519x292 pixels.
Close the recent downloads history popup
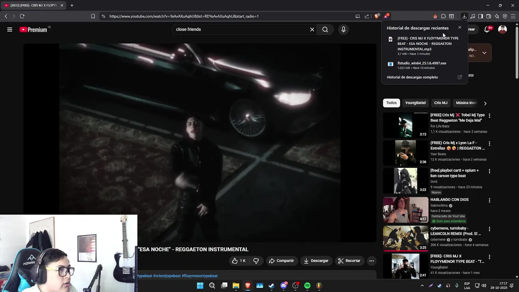(459, 28)
